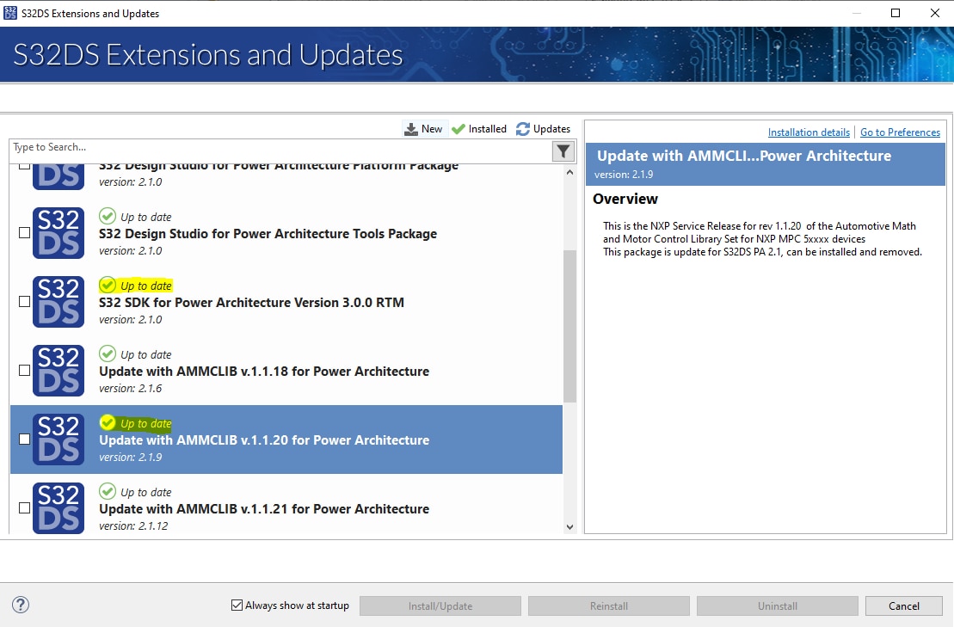Click S32DS logo of AMMCLIB v.1.1.21 entry
The width and height of the screenshot is (954, 627).
pyautogui.click(x=58, y=507)
